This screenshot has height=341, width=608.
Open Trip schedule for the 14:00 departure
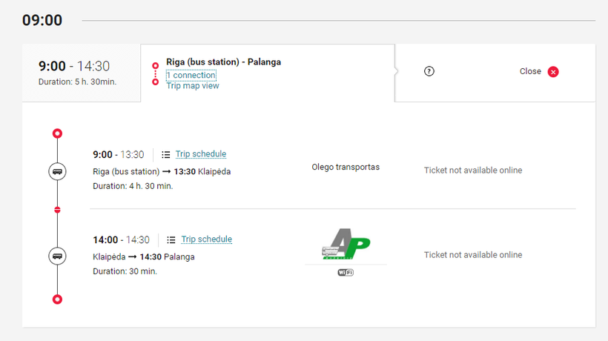[x=207, y=239]
